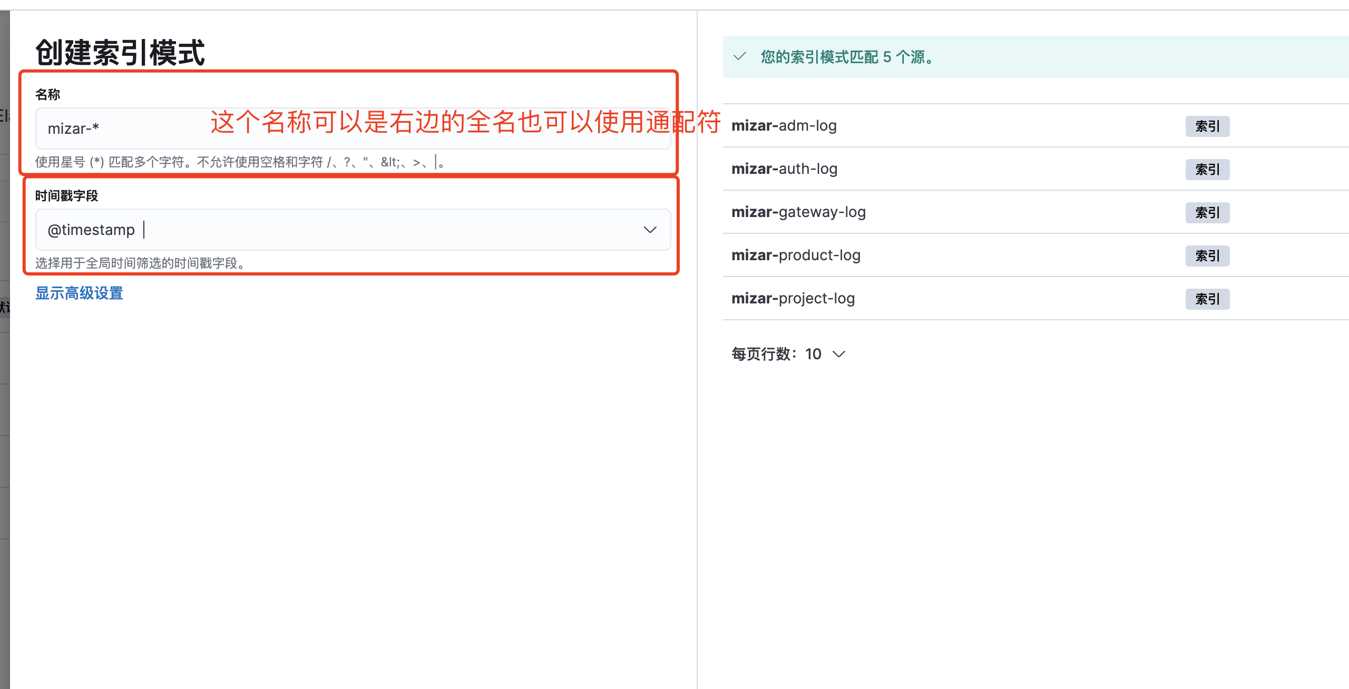The width and height of the screenshot is (1349, 689).
Task: Click the checkmark icon in the match callout
Action: point(740,56)
